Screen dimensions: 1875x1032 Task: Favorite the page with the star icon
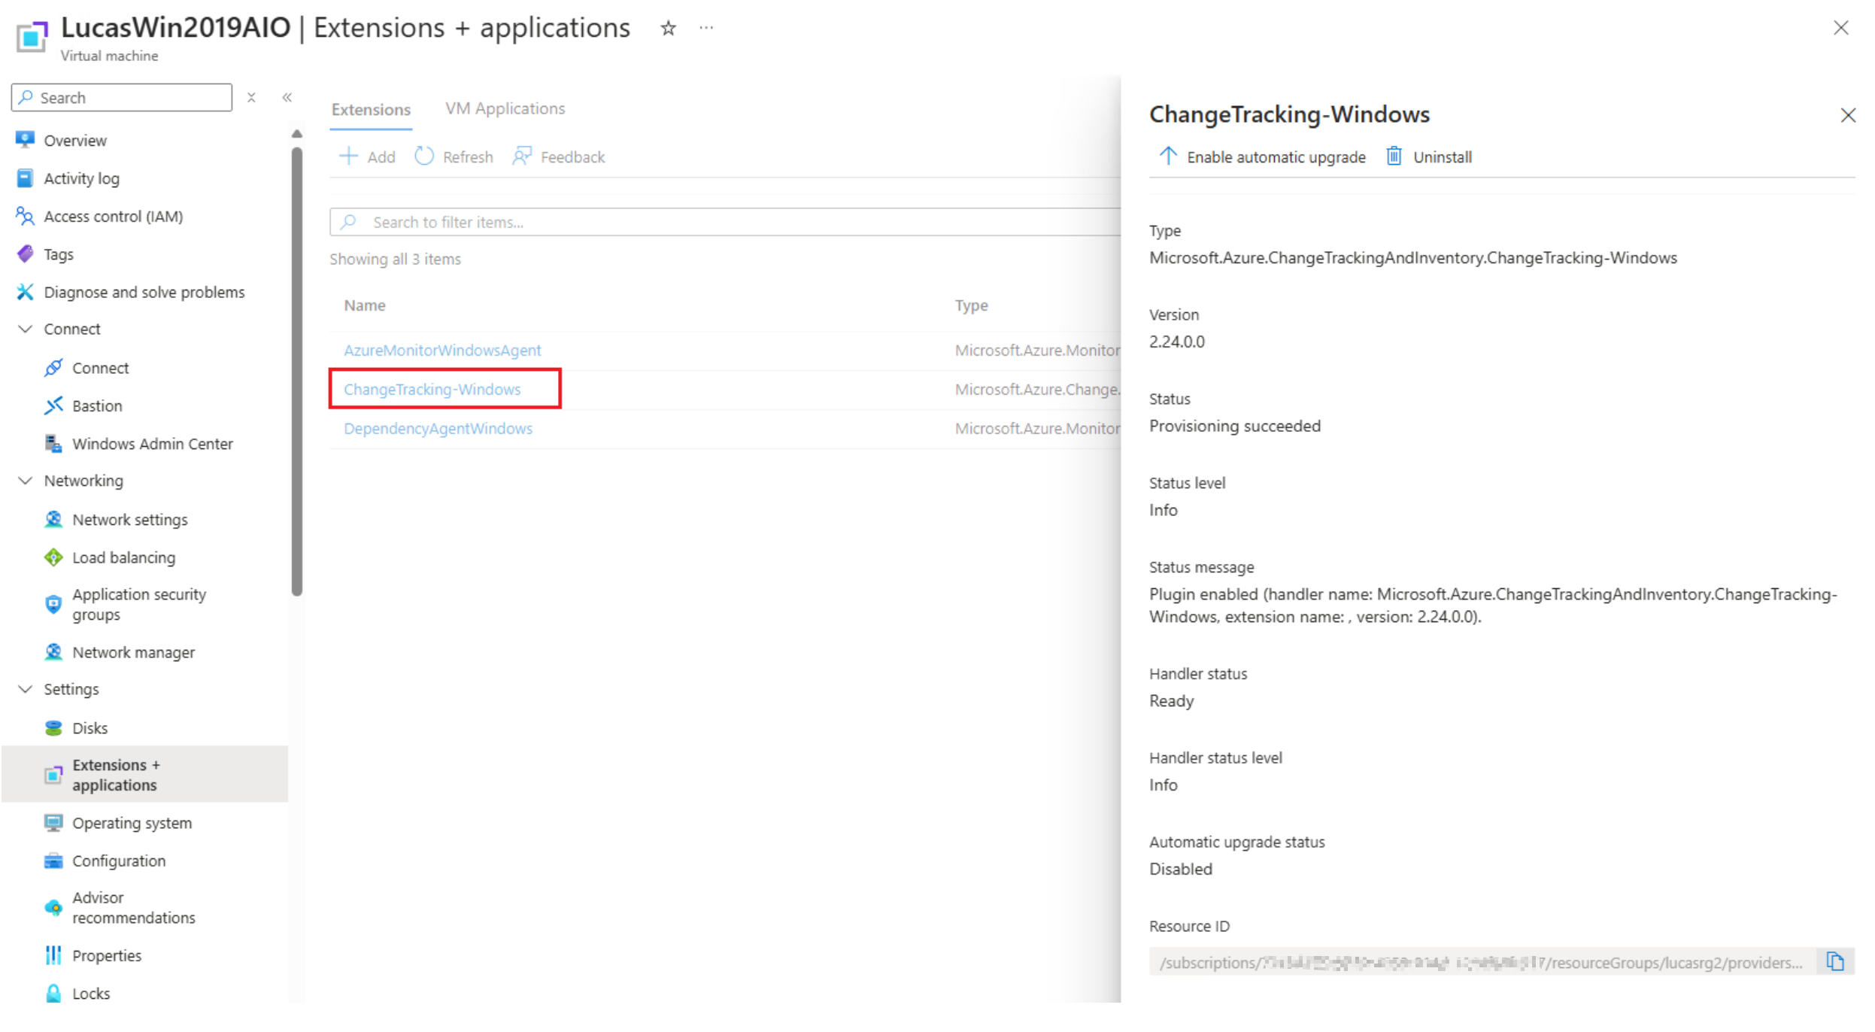click(668, 29)
